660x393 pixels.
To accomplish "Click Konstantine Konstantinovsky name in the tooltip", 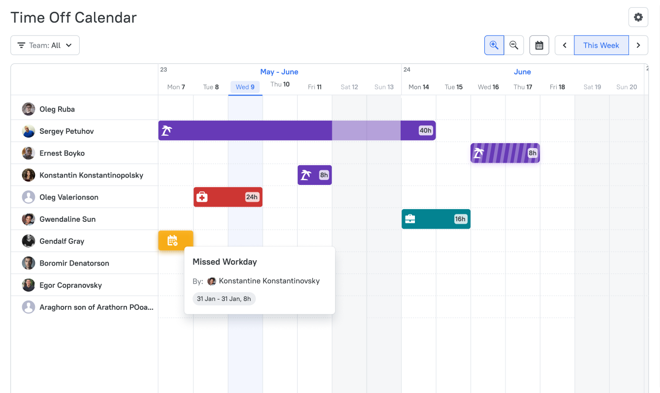I will pyautogui.click(x=269, y=281).
